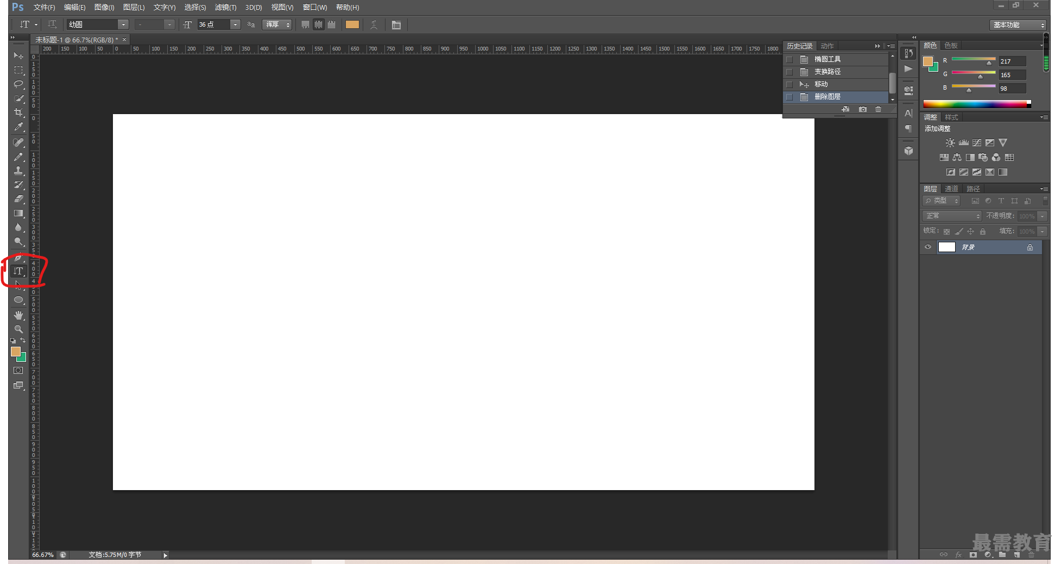The height and width of the screenshot is (564, 1055).
Task: Select the Eyedropper tool
Action: click(x=18, y=127)
